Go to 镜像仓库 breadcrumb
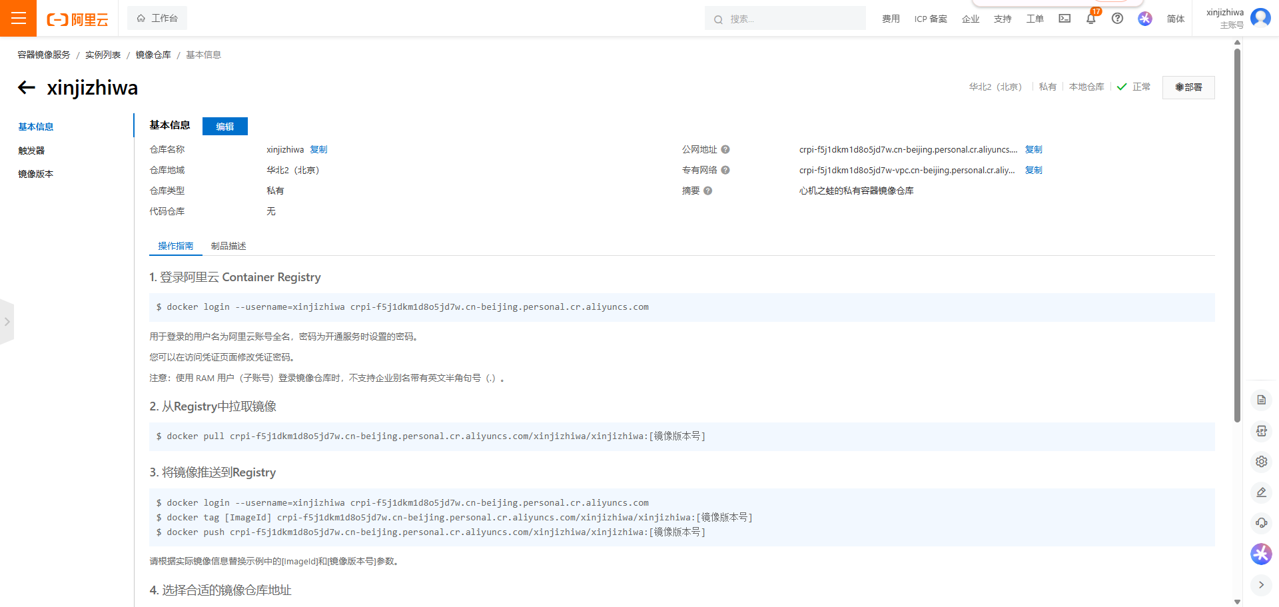1279x607 pixels. (x=153, y=55)
